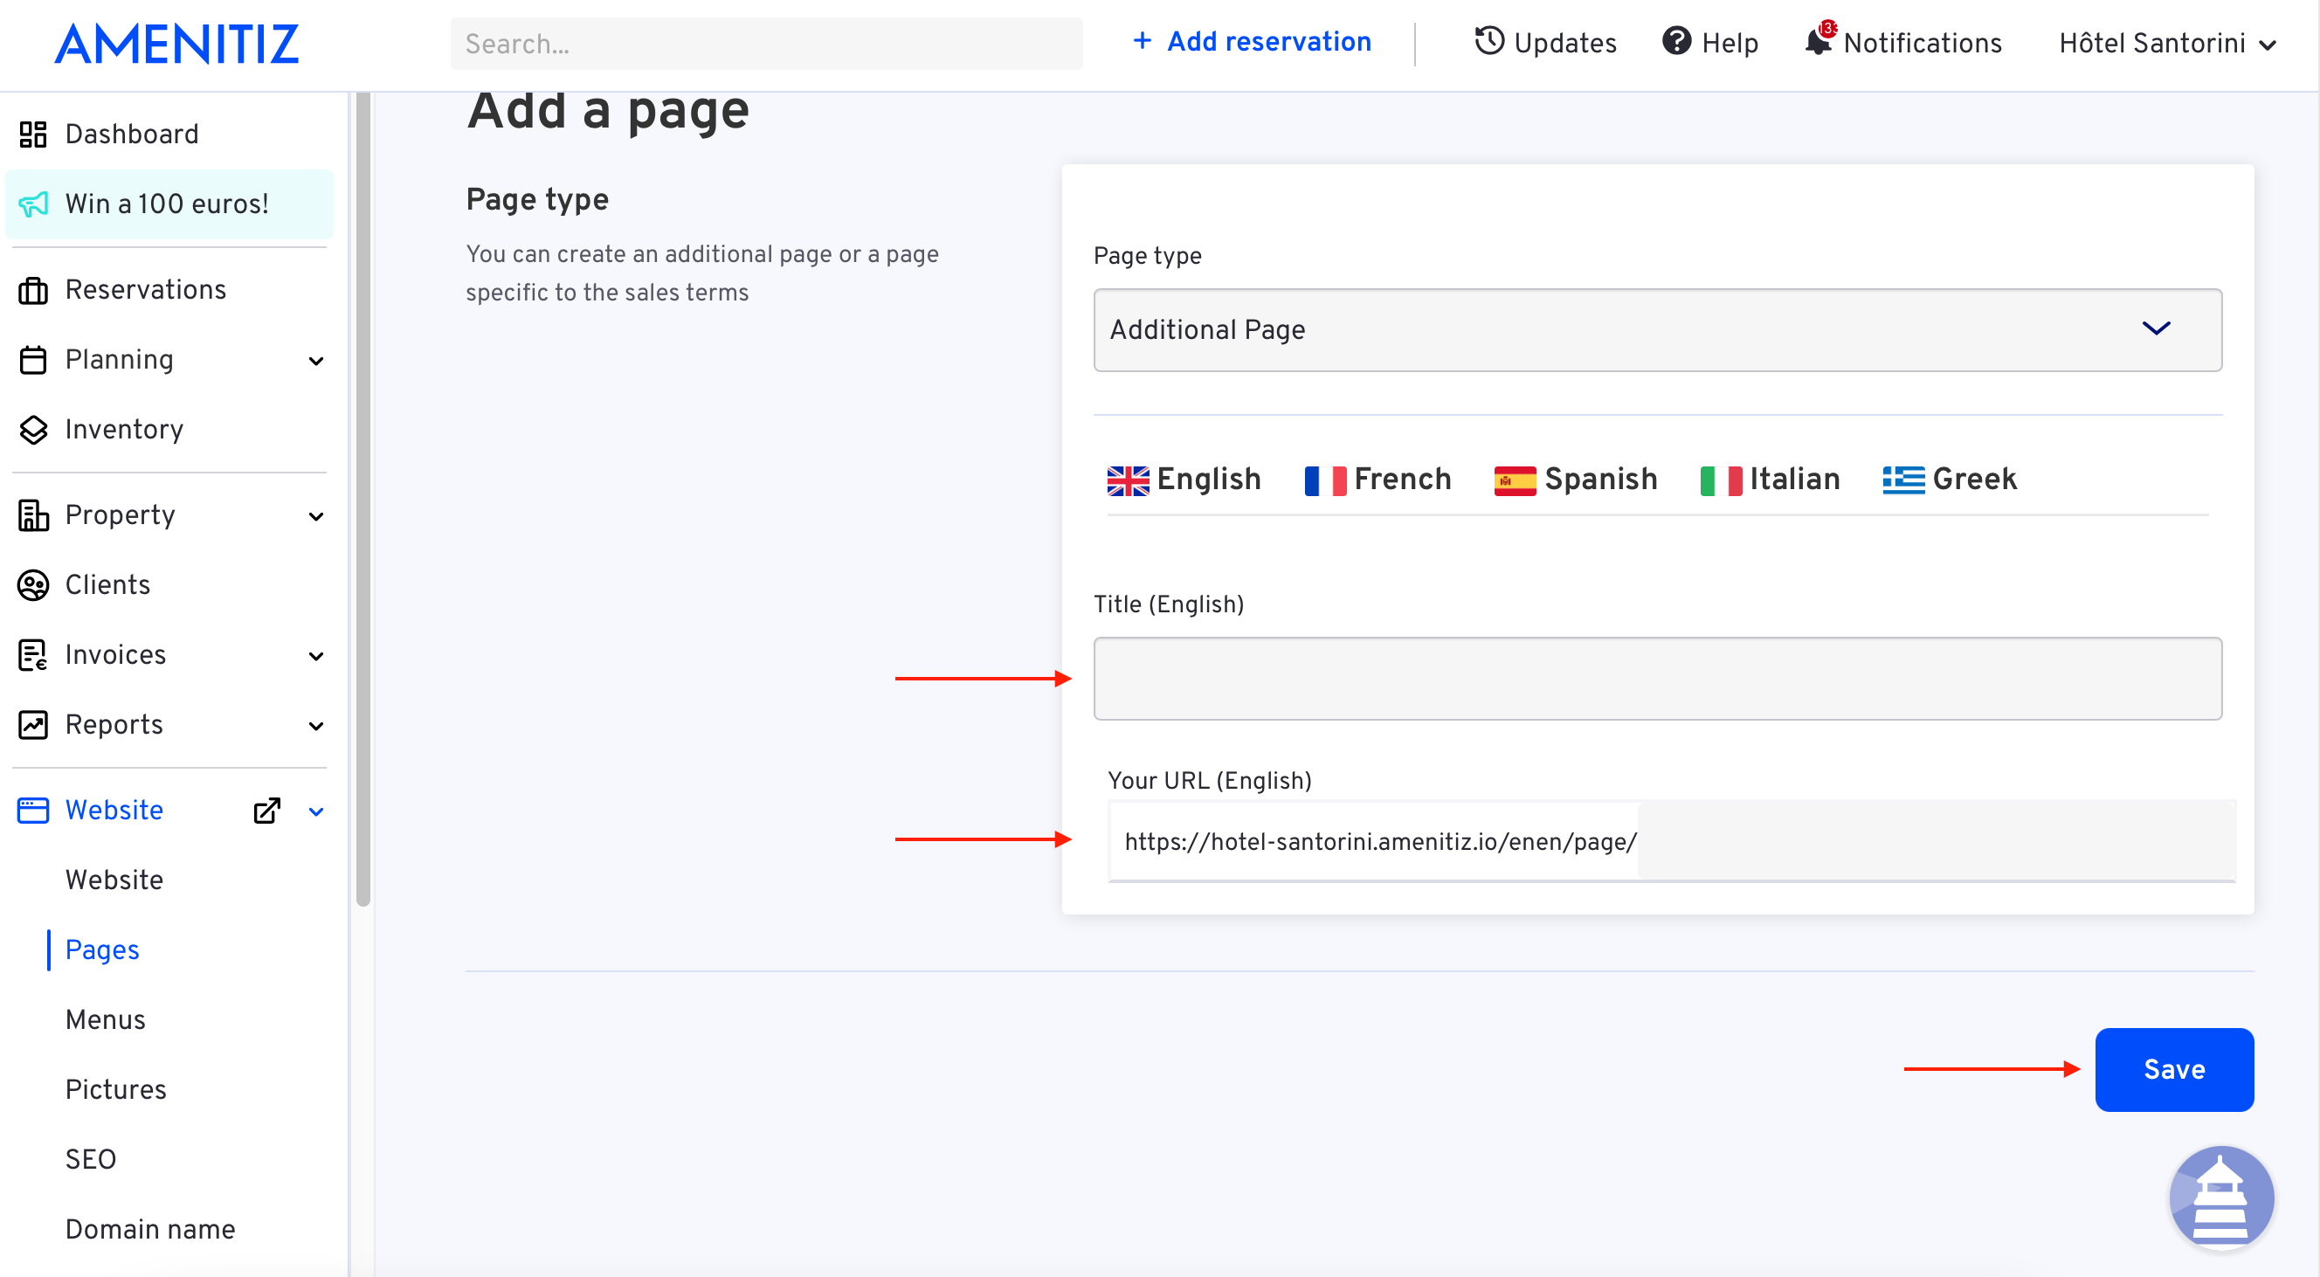2320x1277 pixels.
Task: Open the Hôtel Santorini account menu
Action: tap(2167, 43)
